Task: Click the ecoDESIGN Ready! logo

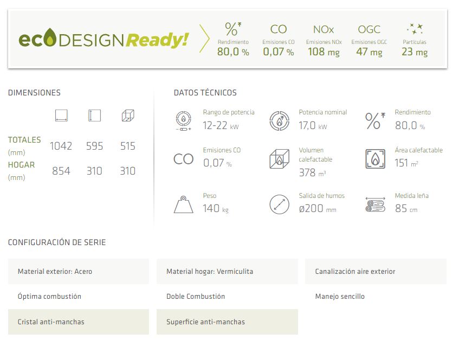Action: coord(104,39)
